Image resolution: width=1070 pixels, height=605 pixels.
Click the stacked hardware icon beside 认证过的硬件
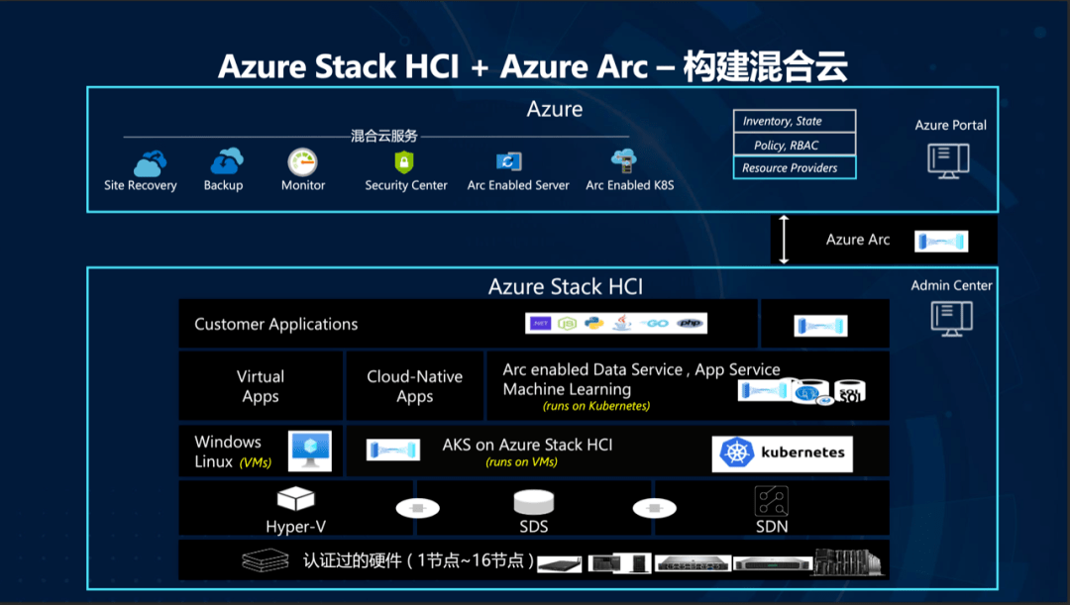(266, 560)
